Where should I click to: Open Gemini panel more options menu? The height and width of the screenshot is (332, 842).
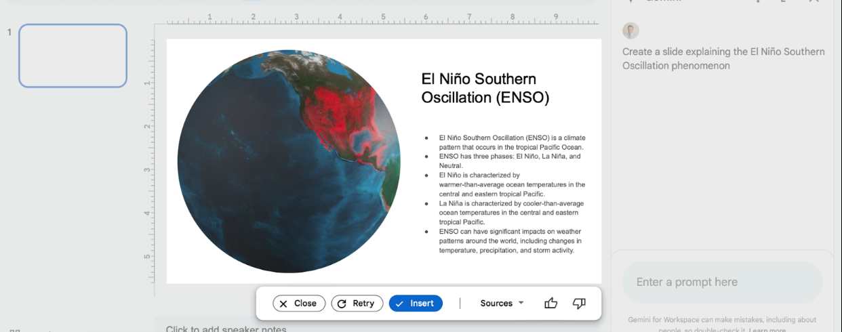758,1
